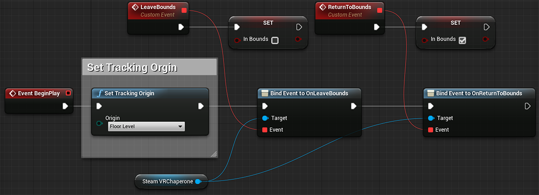The width and height of the screenshot is (539, 195).
Task: Click exec input pin of first SET node
Action: (237, 27)
